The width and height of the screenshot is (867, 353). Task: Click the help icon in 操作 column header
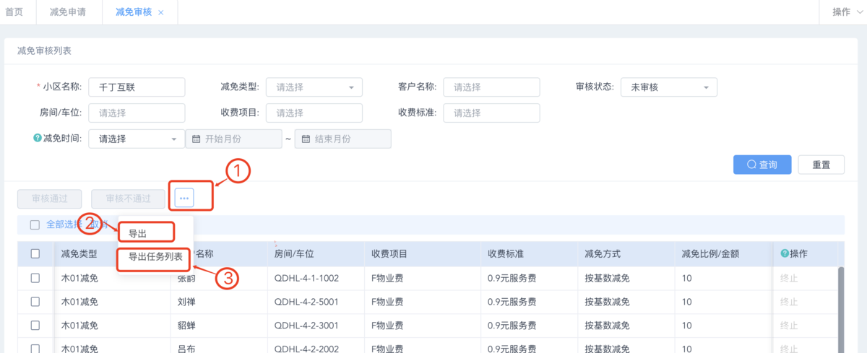[x=785, y=254]
